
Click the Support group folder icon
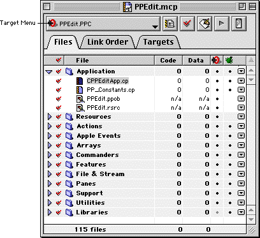click(x=69, y=193)
